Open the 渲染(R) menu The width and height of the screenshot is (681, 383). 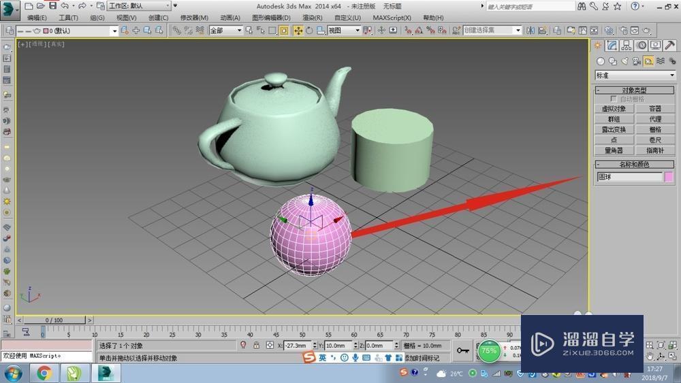313,18
